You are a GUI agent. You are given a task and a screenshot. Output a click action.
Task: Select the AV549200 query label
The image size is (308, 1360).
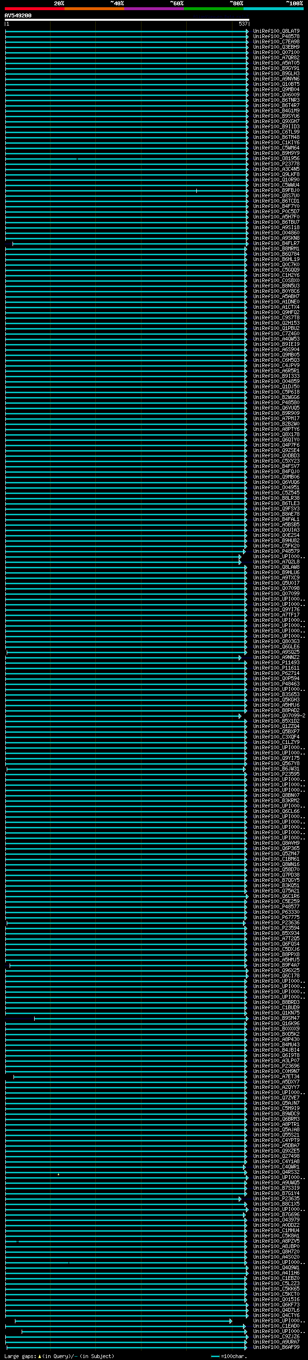18,16
